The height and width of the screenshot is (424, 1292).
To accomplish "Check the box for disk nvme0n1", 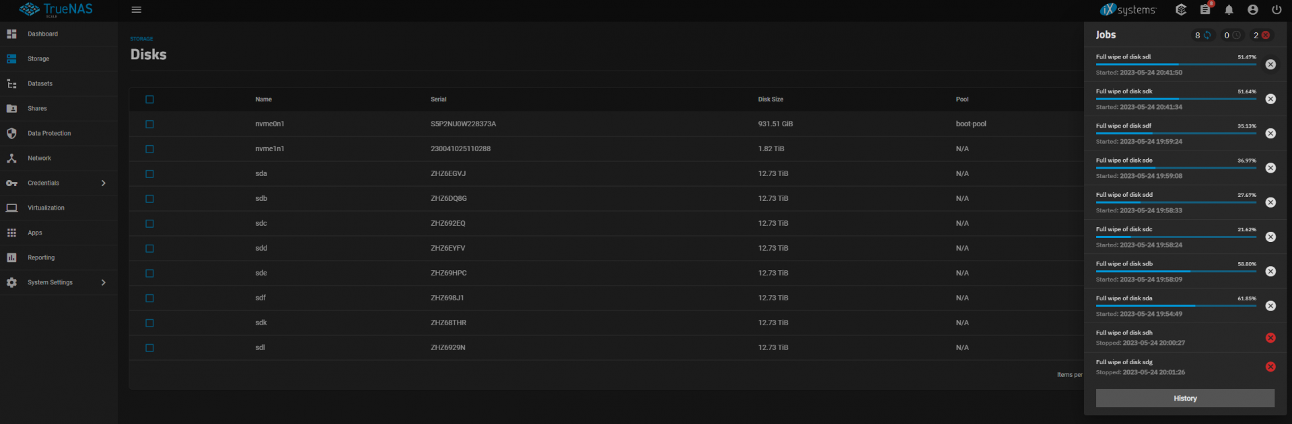I will 149,124.
